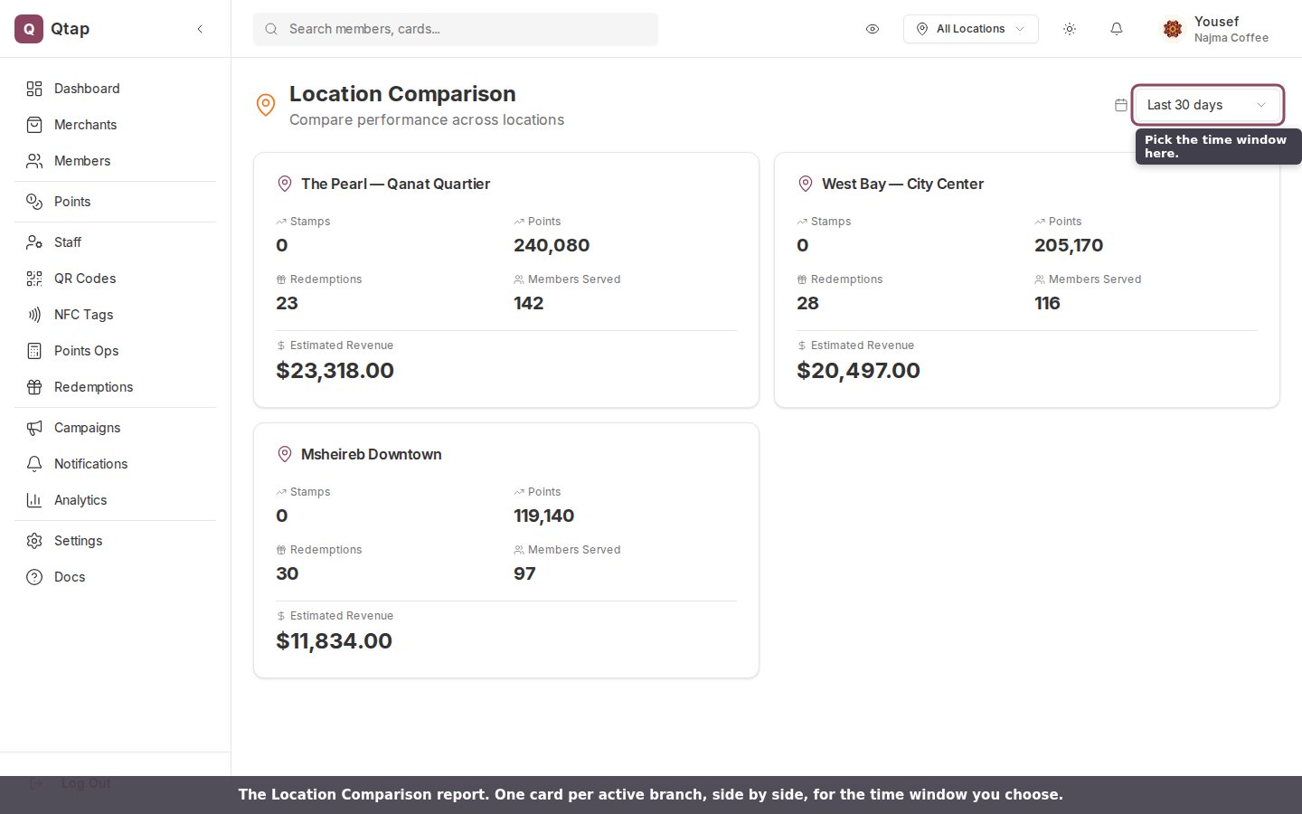Click the search magnifier icon
Screen dimensions: 1302x814
click(x=270, y=29)
